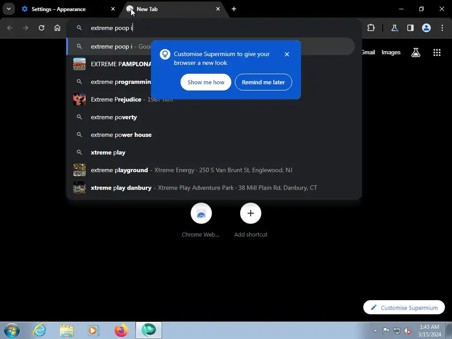Open Chrome Labs flask in toolbar
452x339 pixels.
point(394,28)
